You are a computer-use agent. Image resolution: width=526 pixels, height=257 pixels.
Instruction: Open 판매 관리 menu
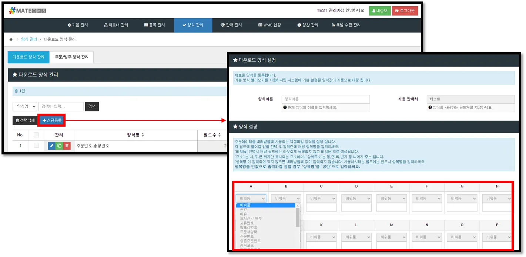pos(231,25)
